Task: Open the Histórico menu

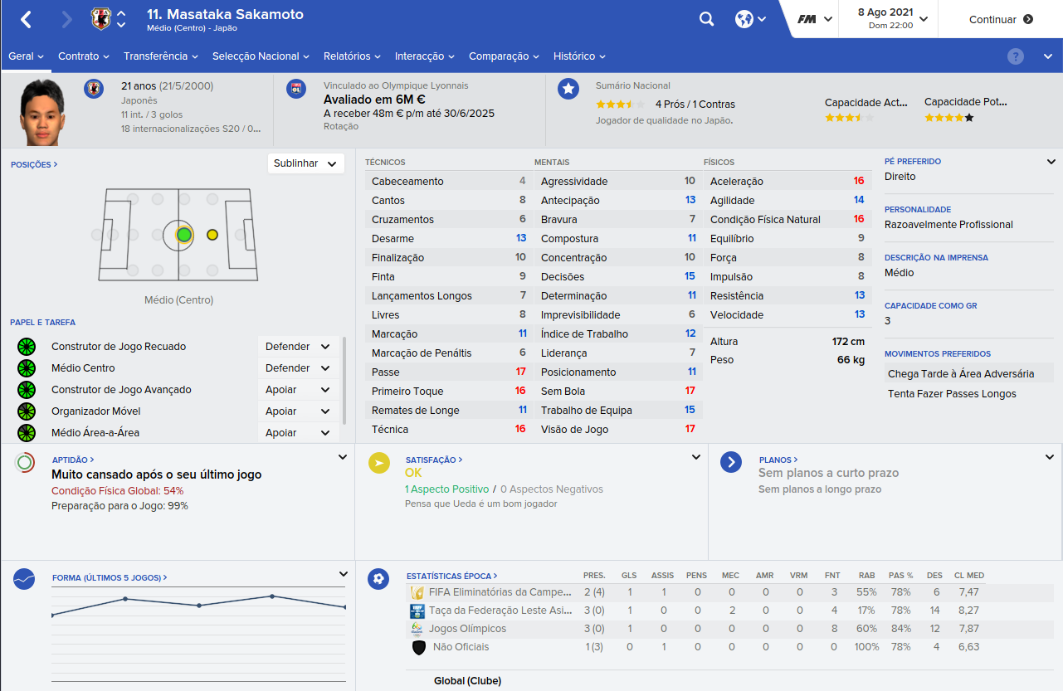Action: click(579, 56)
